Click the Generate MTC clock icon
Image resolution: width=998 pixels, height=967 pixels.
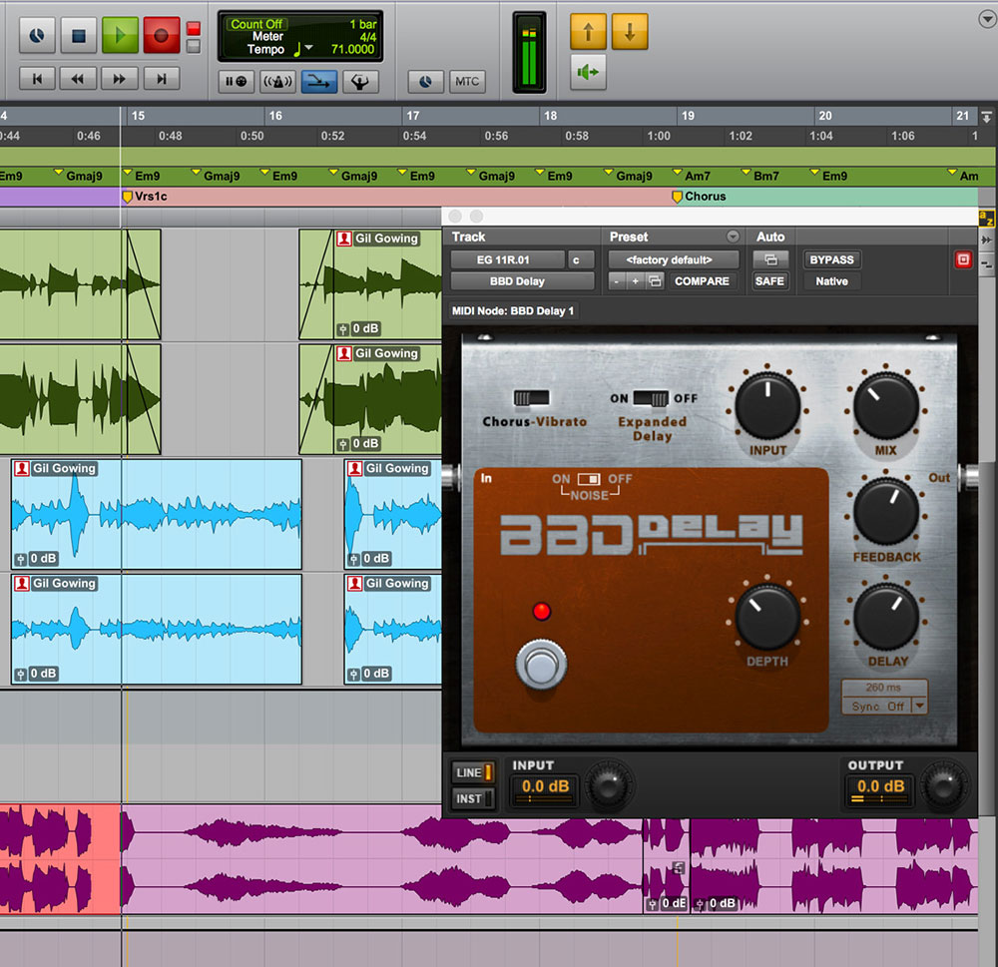[425, 82]
